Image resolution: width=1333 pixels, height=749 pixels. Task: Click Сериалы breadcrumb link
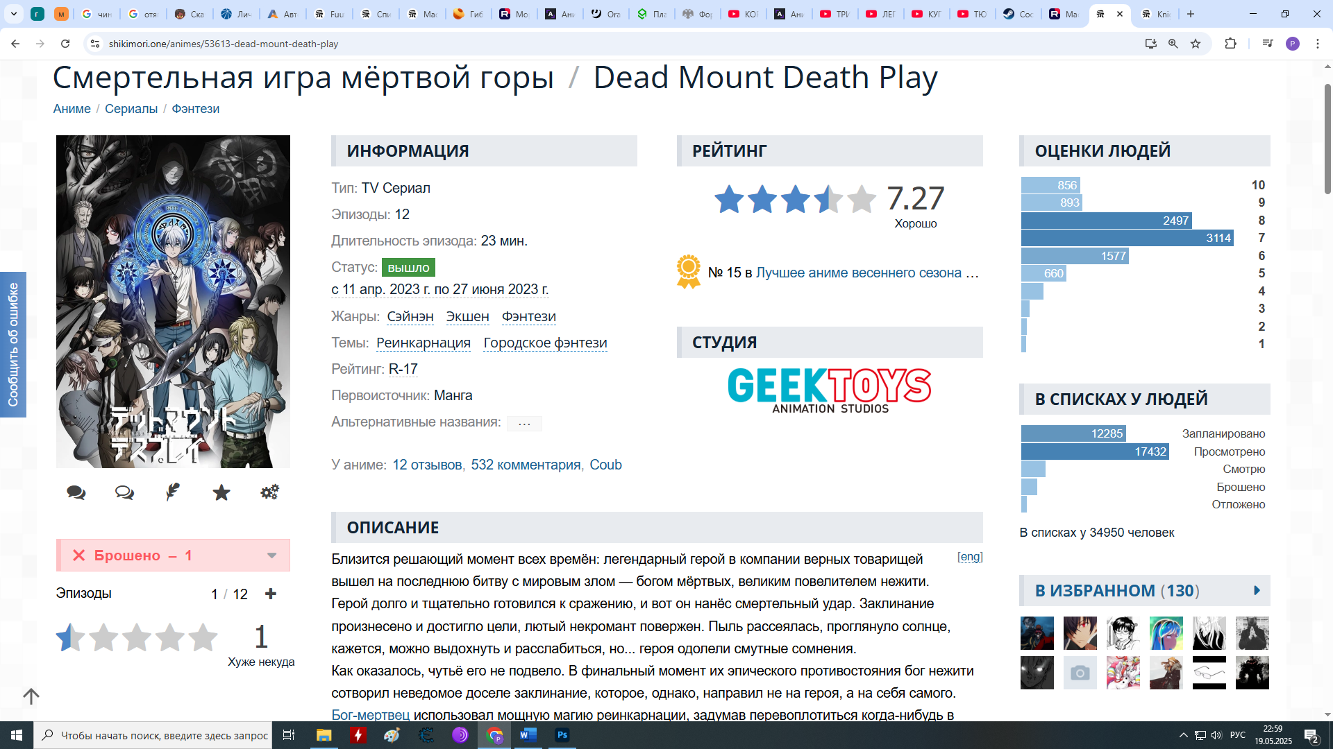pyautogui.click(x=131, y=109)
